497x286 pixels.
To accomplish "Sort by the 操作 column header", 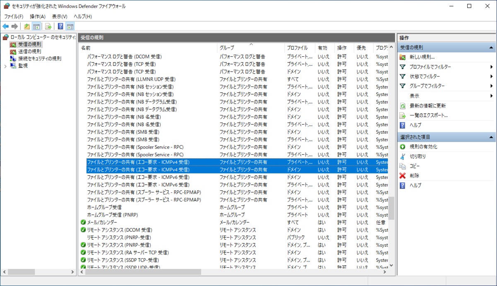I will 344,48.
